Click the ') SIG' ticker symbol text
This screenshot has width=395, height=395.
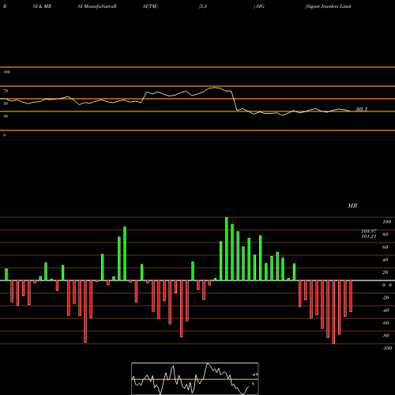click(259, 6)
